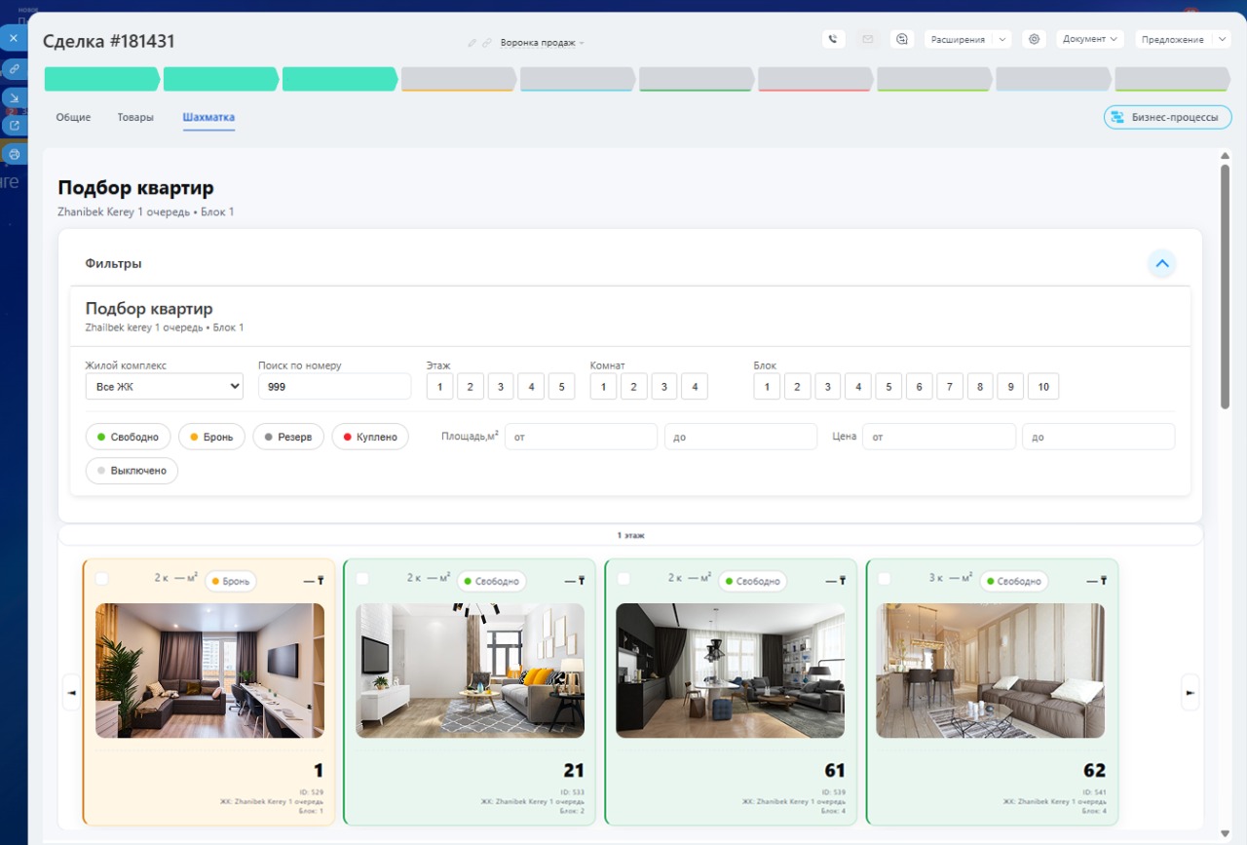Copy the deal link via the left chain icon
Image resolution: width=1247 pixels, height=845 pixels.
click(14, 69)
